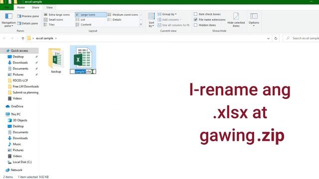
Task: Open Videos under This PC
Action: click(17, 156)
